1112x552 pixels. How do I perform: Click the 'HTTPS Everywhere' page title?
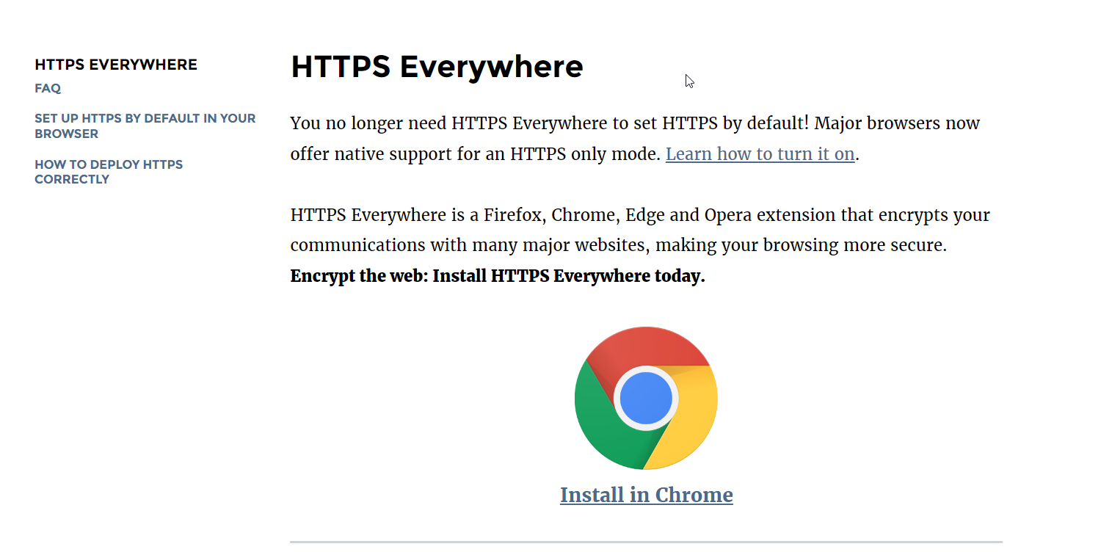(437, 67)
